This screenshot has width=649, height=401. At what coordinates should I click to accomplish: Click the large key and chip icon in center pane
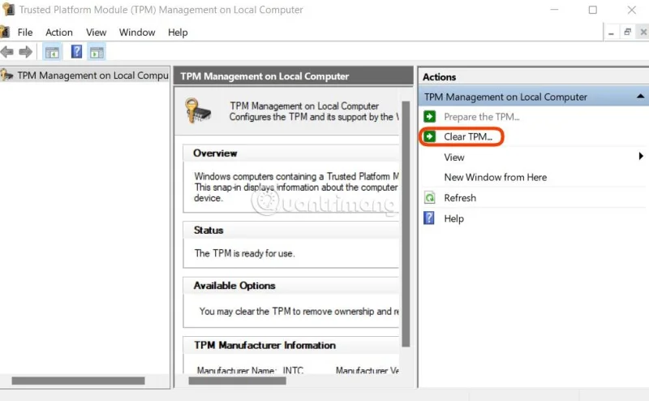click(x=198, y=110)
